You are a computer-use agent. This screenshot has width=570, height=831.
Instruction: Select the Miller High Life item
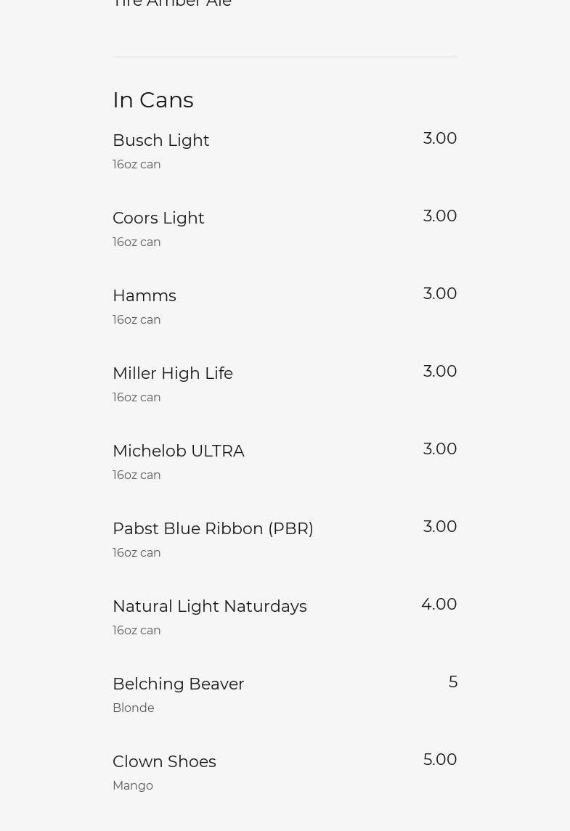(x=173, y=374)
